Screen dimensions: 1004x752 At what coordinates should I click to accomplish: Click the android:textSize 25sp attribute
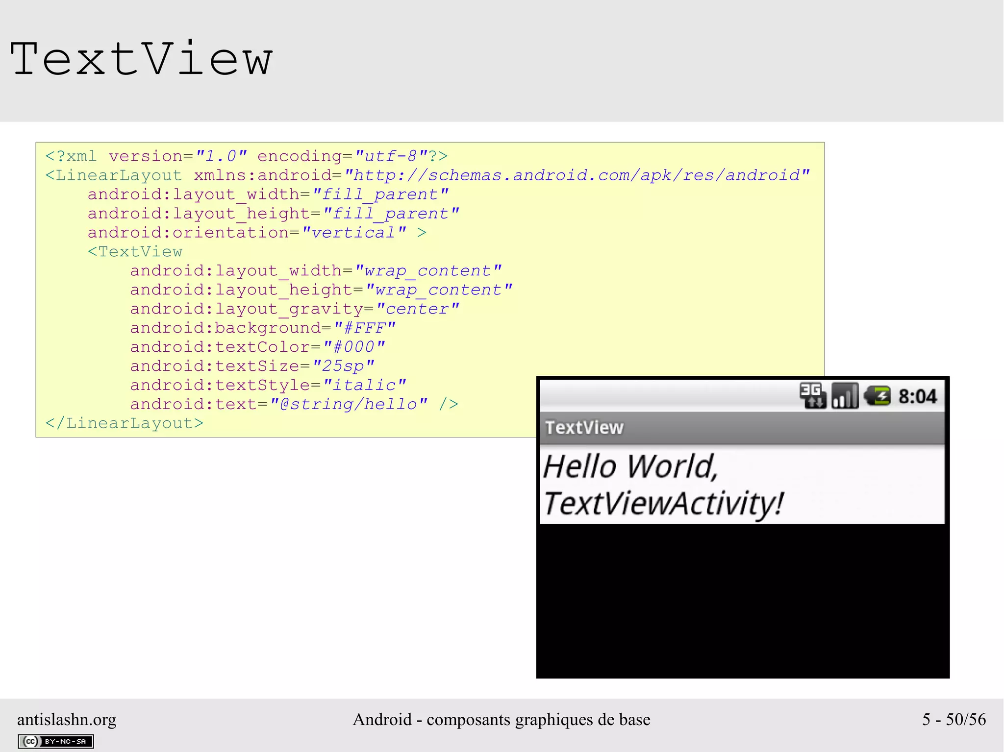click(252, 366)
